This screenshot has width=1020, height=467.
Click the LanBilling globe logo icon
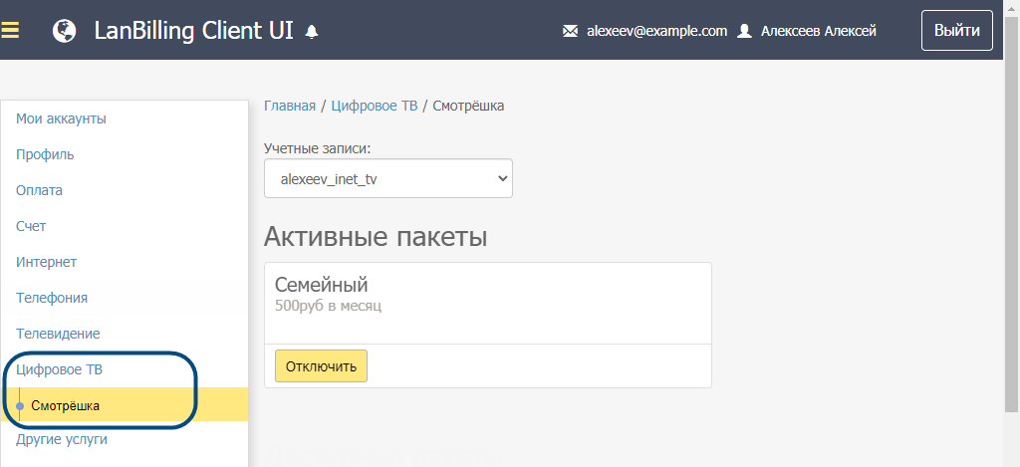[65, 31]
